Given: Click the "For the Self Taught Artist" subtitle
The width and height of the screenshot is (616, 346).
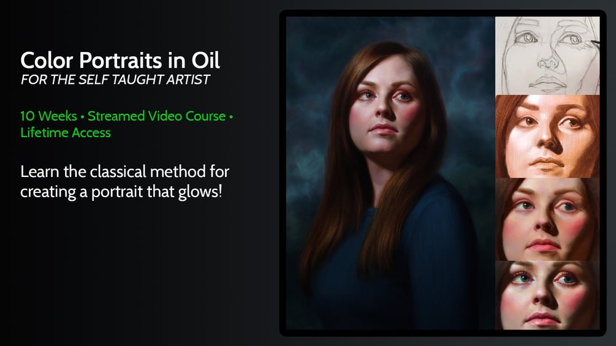Looking at the screenshot, I should coord(115,80).
